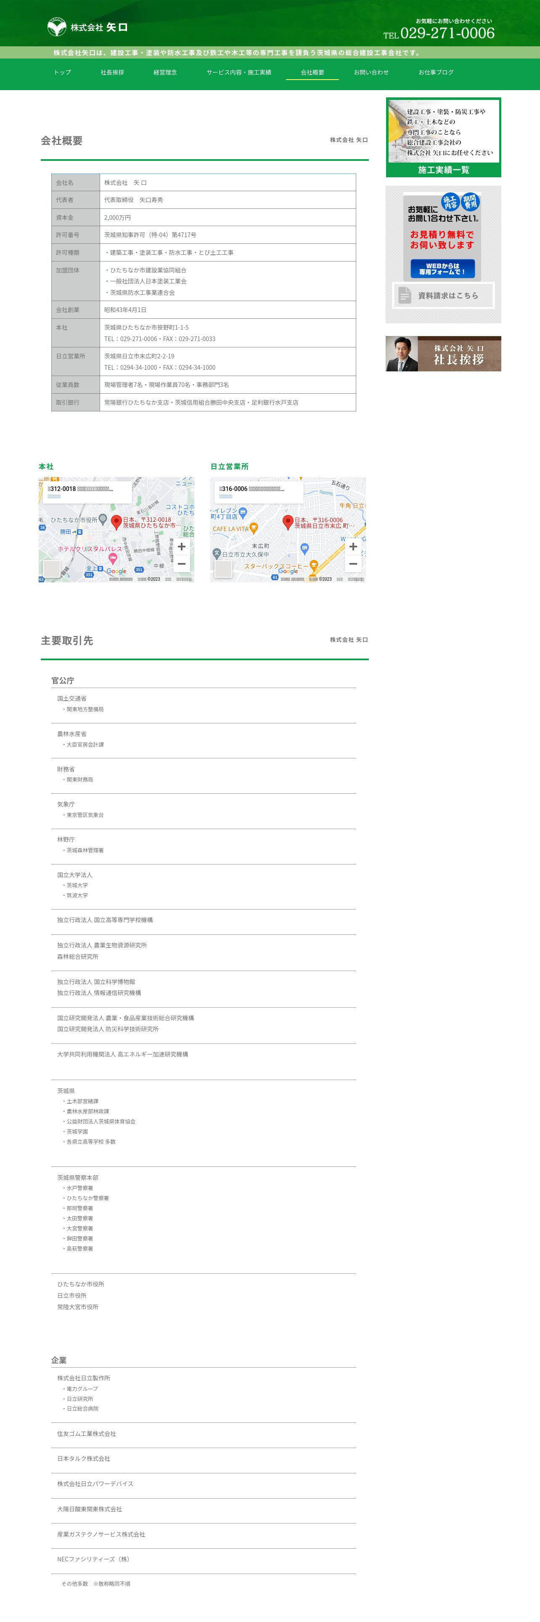Image resolution: width=540 pixels, height=1622 pixels.
Task: Click the 株式会社 矢口 logo in header
Action: [87, 27]
